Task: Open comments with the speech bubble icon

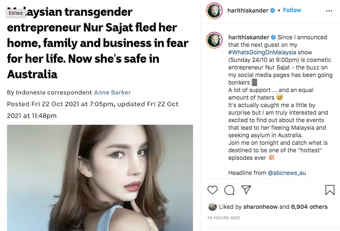Action: coord(229,190)
